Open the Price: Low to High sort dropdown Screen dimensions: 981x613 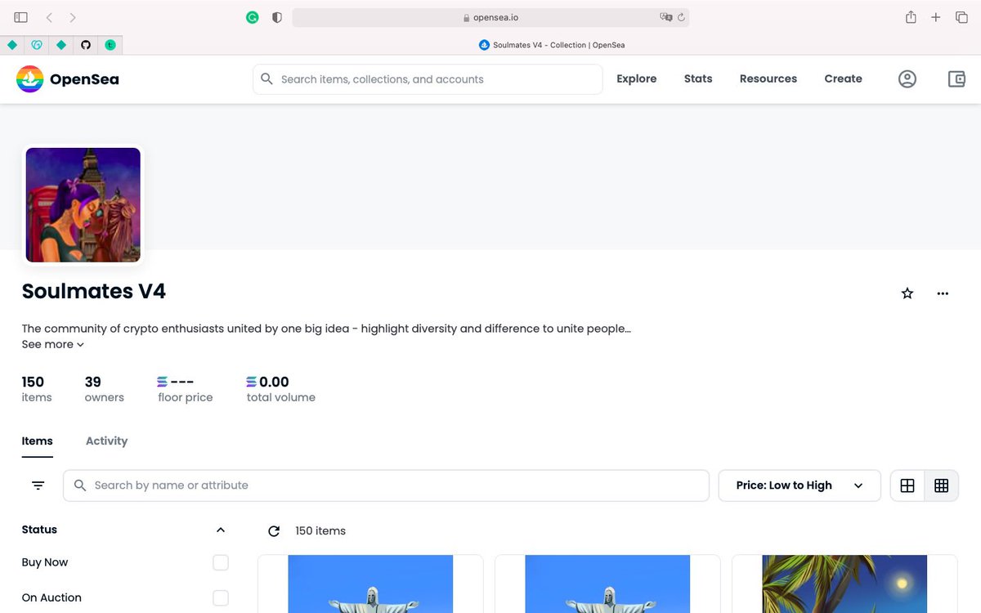(799, 485)
